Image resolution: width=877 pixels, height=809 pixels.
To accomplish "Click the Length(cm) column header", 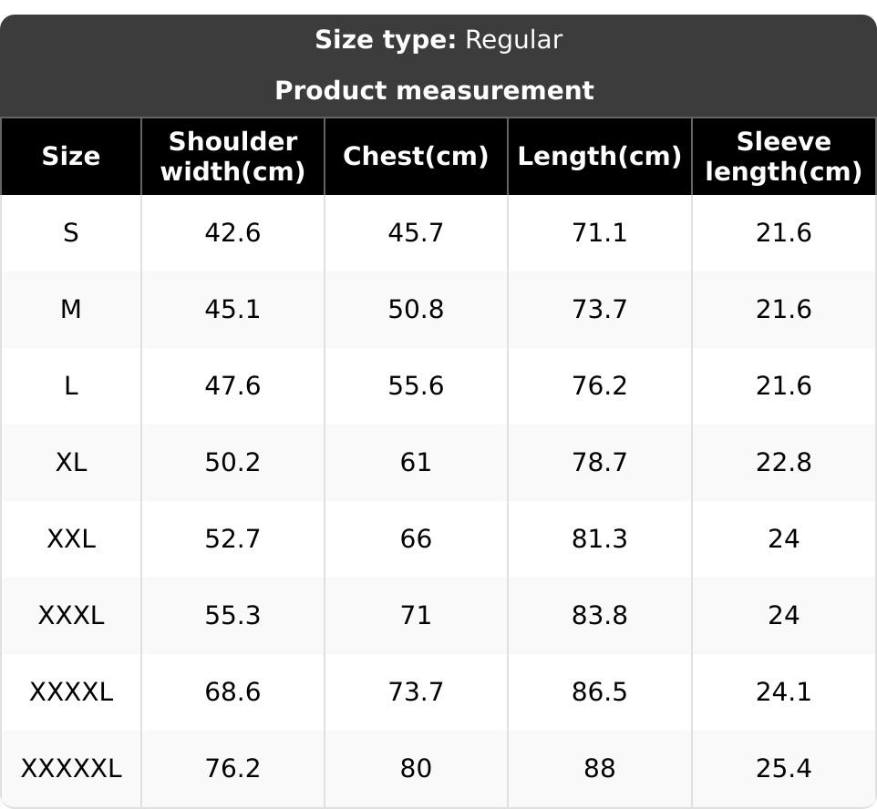I will point(599,156).
